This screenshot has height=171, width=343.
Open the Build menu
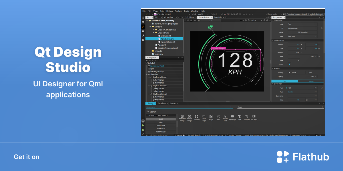click(162, 11)
